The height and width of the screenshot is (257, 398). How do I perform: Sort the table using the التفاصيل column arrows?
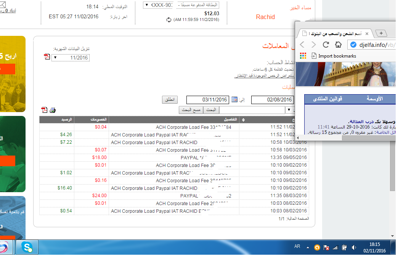pos(243,120)
